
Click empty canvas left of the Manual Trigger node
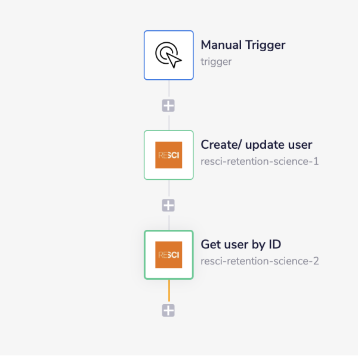click(72, 55)
